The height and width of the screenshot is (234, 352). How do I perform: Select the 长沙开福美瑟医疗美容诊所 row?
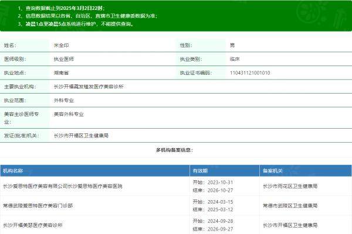pos(32,225)
